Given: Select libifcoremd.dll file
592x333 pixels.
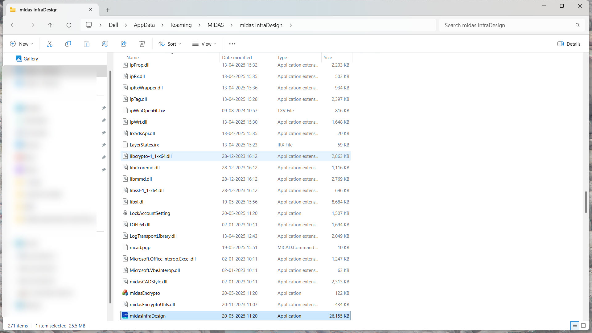Looking at the screenshot, I should [236, 167].
